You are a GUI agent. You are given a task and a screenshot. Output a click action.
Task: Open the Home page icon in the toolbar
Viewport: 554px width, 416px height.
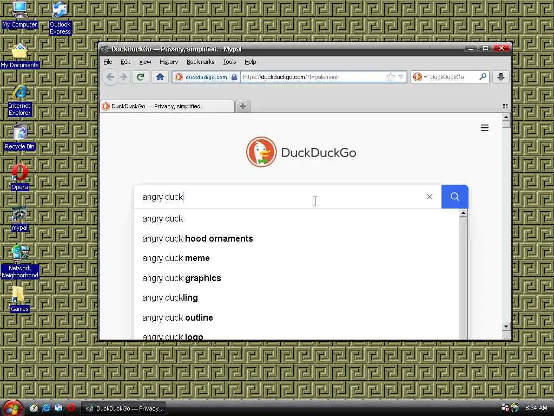pyautogui.click(x=160, y=77)
